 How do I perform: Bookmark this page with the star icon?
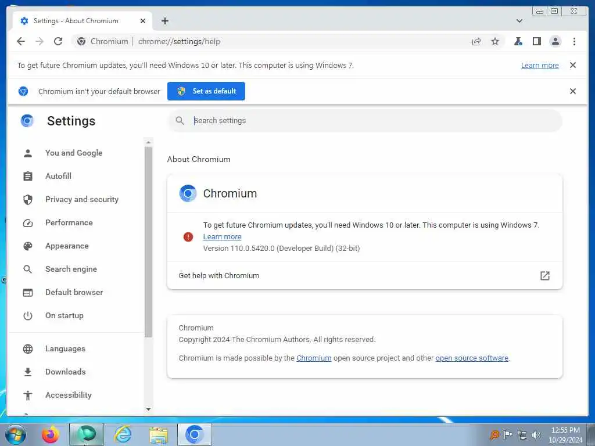coord(495,41)
